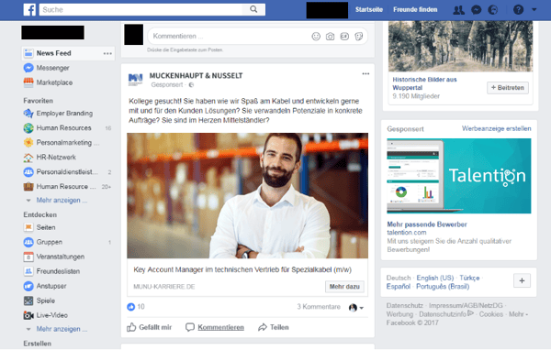This screenshot has height=350, width=551.
Task: Expand Mehr anzeigen under Favoriten
Action: tap(62, 201)
